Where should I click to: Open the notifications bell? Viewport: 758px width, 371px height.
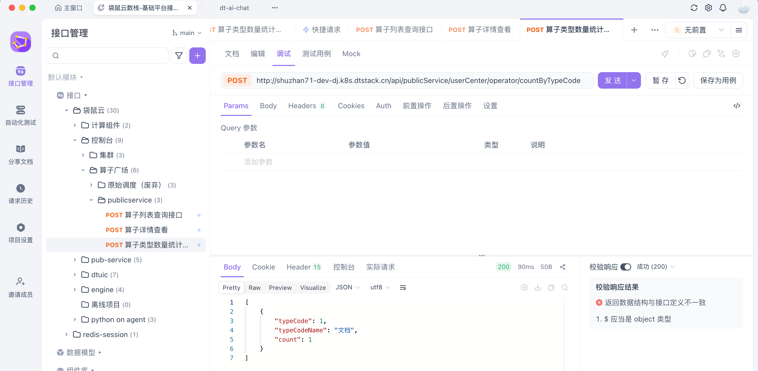[x=723, y=8]
